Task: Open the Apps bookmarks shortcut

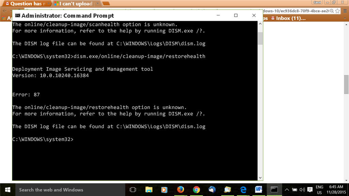Action: 7,18
